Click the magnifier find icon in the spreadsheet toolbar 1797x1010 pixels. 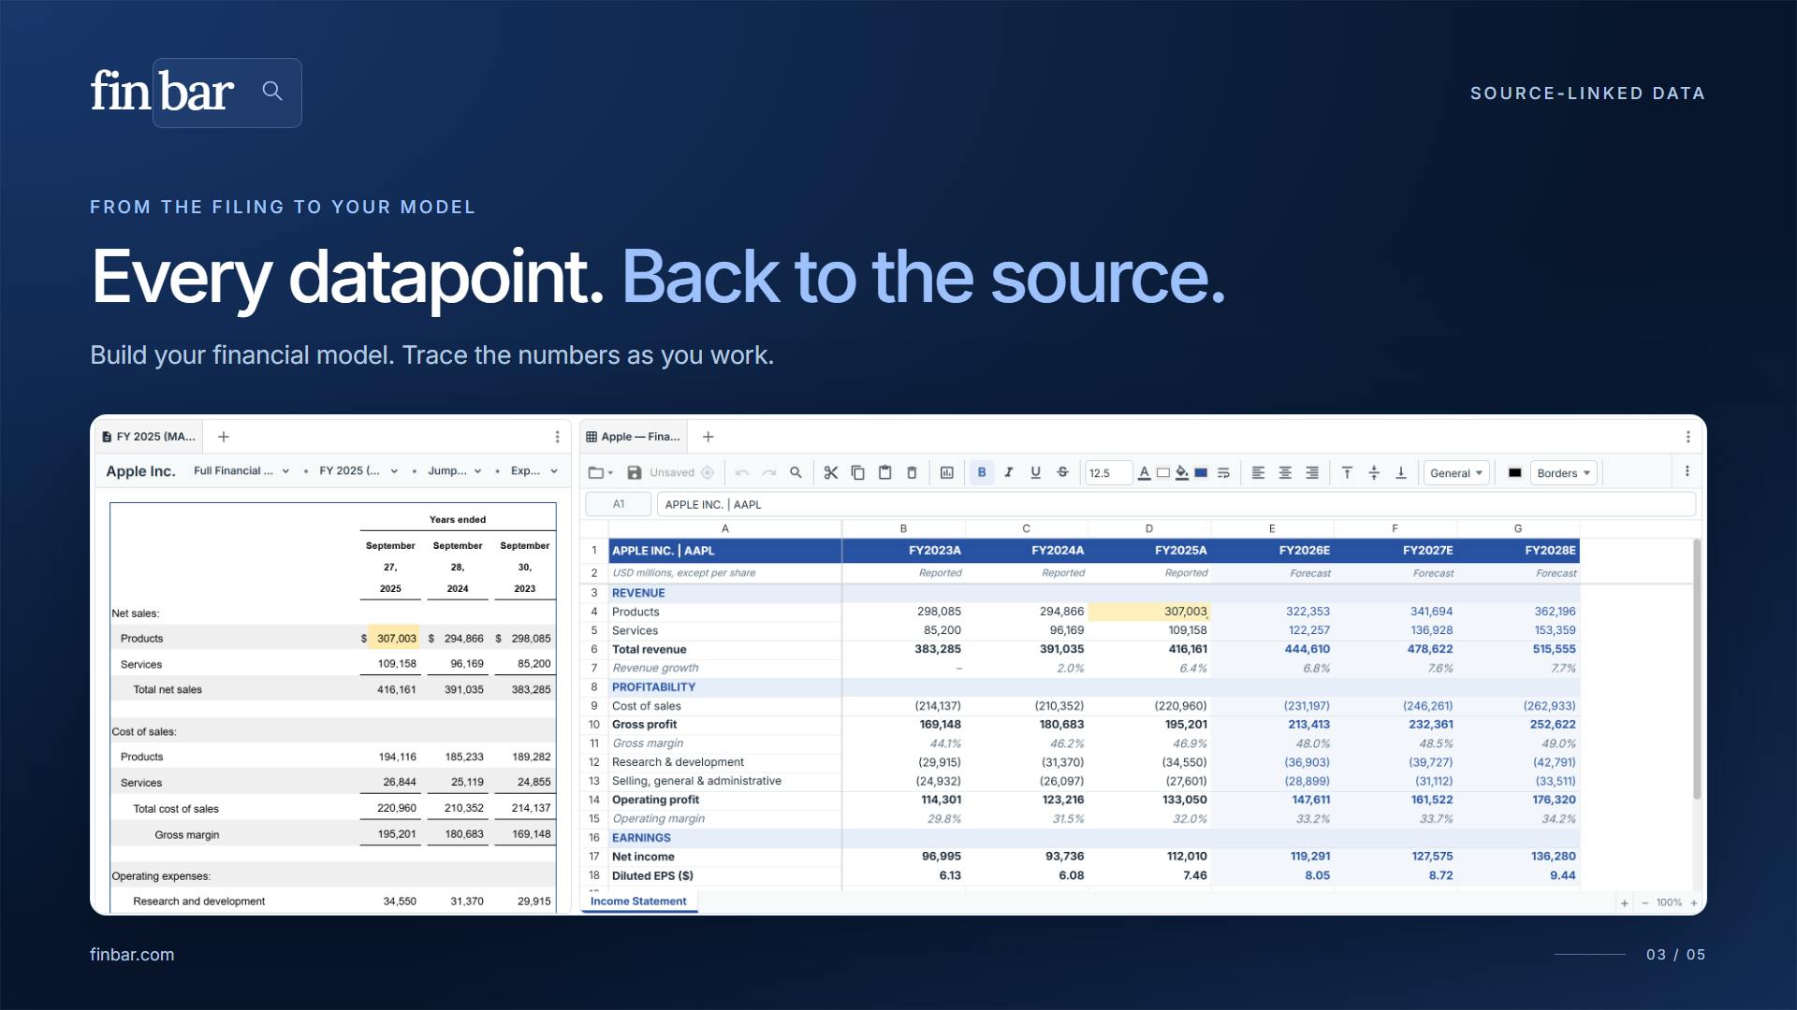click(796, 472)
